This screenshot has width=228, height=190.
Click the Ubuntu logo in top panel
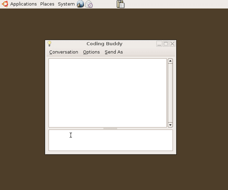click(5, 4)
